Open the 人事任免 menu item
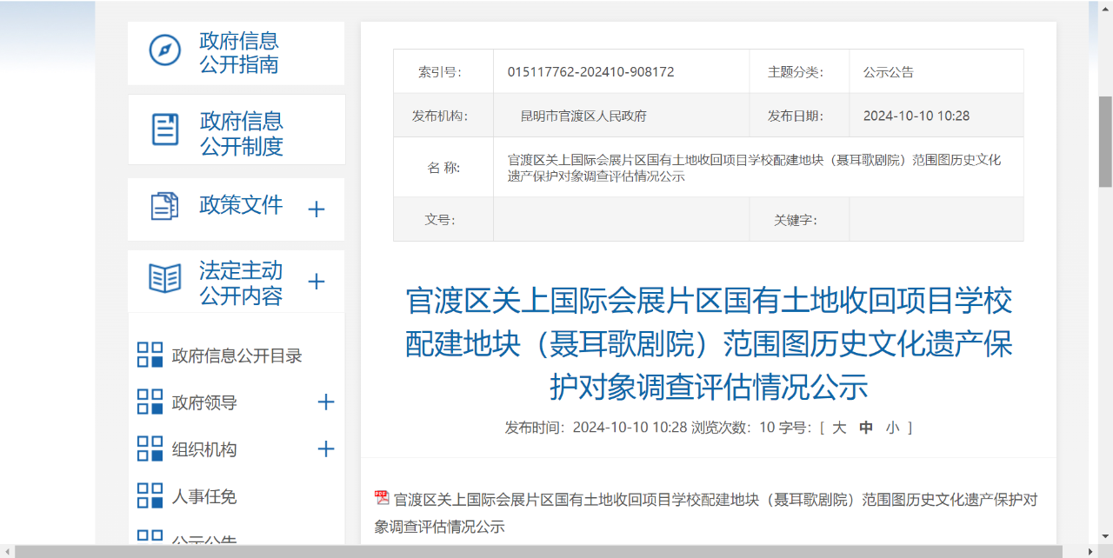This screenshot has height=558, width=1113. pos(204,496)
